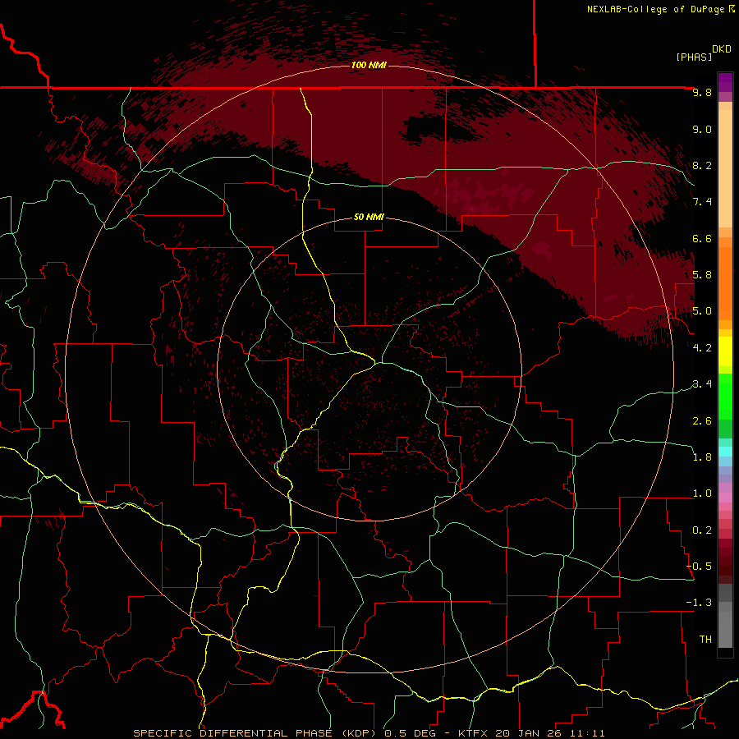Click the DKD unit label above the legend

pyautogui.click(x=722, y=49)
